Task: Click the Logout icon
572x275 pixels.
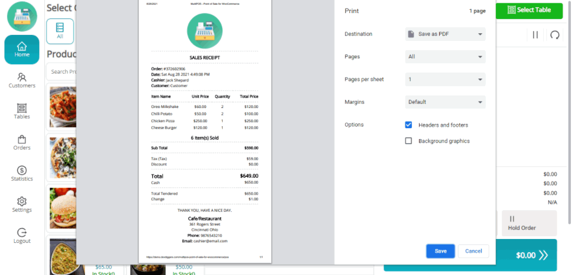Action: point(22,232)
